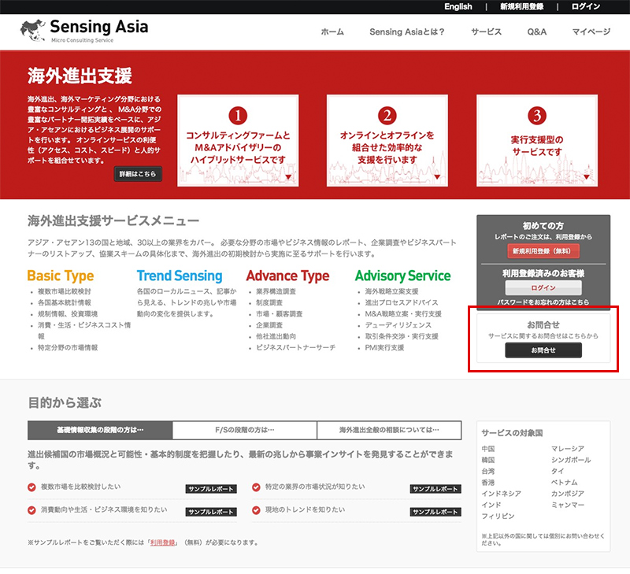This screenshot has height=574, width=630.
Task: Click the number 1 circle icon
Action: click(x=238, y=116)
